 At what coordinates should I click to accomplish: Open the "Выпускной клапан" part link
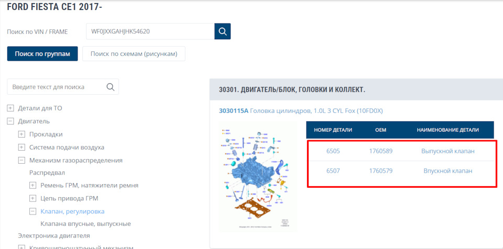pos(448,151)
